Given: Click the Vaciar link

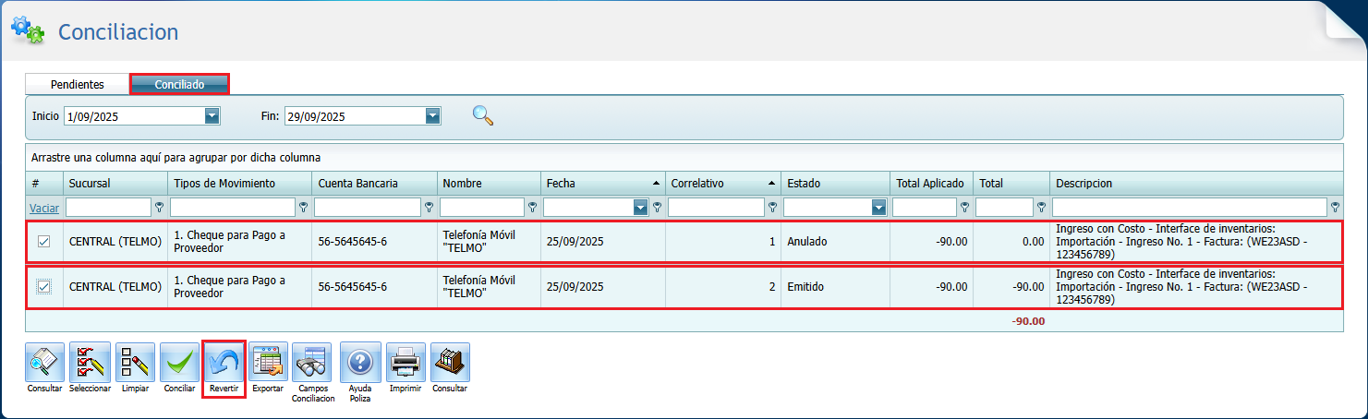Looking at the screenshot, I should [x=44, y=208].
